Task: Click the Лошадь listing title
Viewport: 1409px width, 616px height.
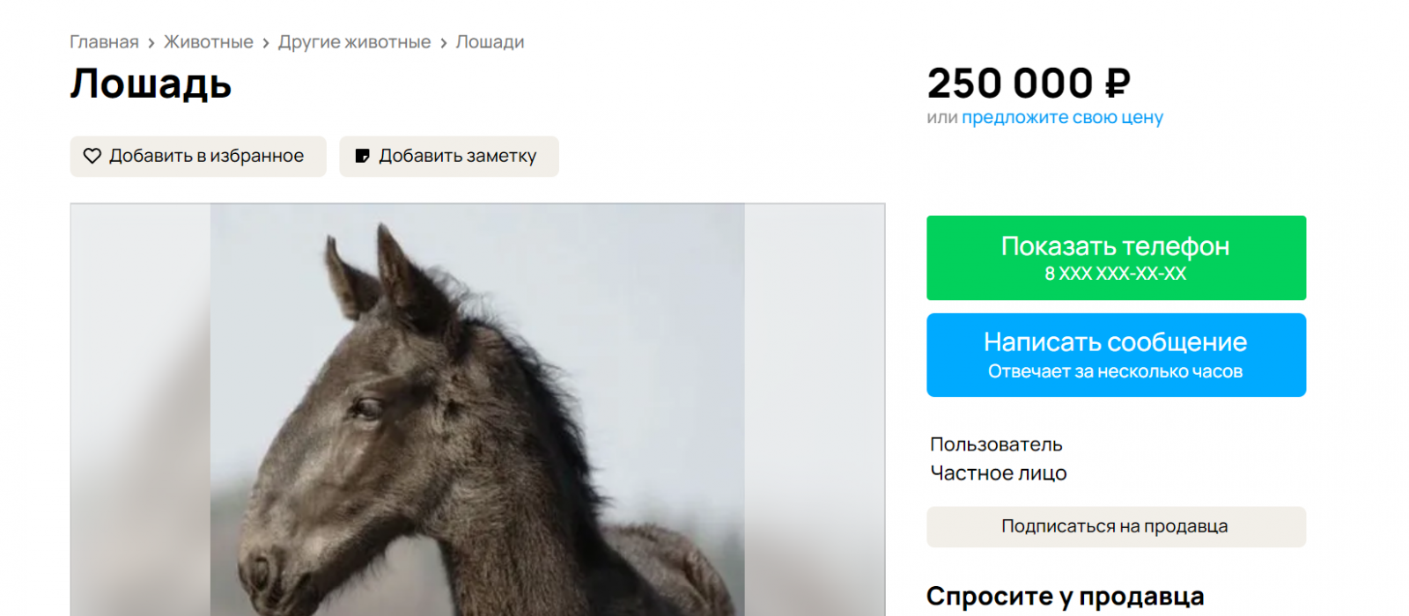Action: pyautogui.click(x=151, y=84)
